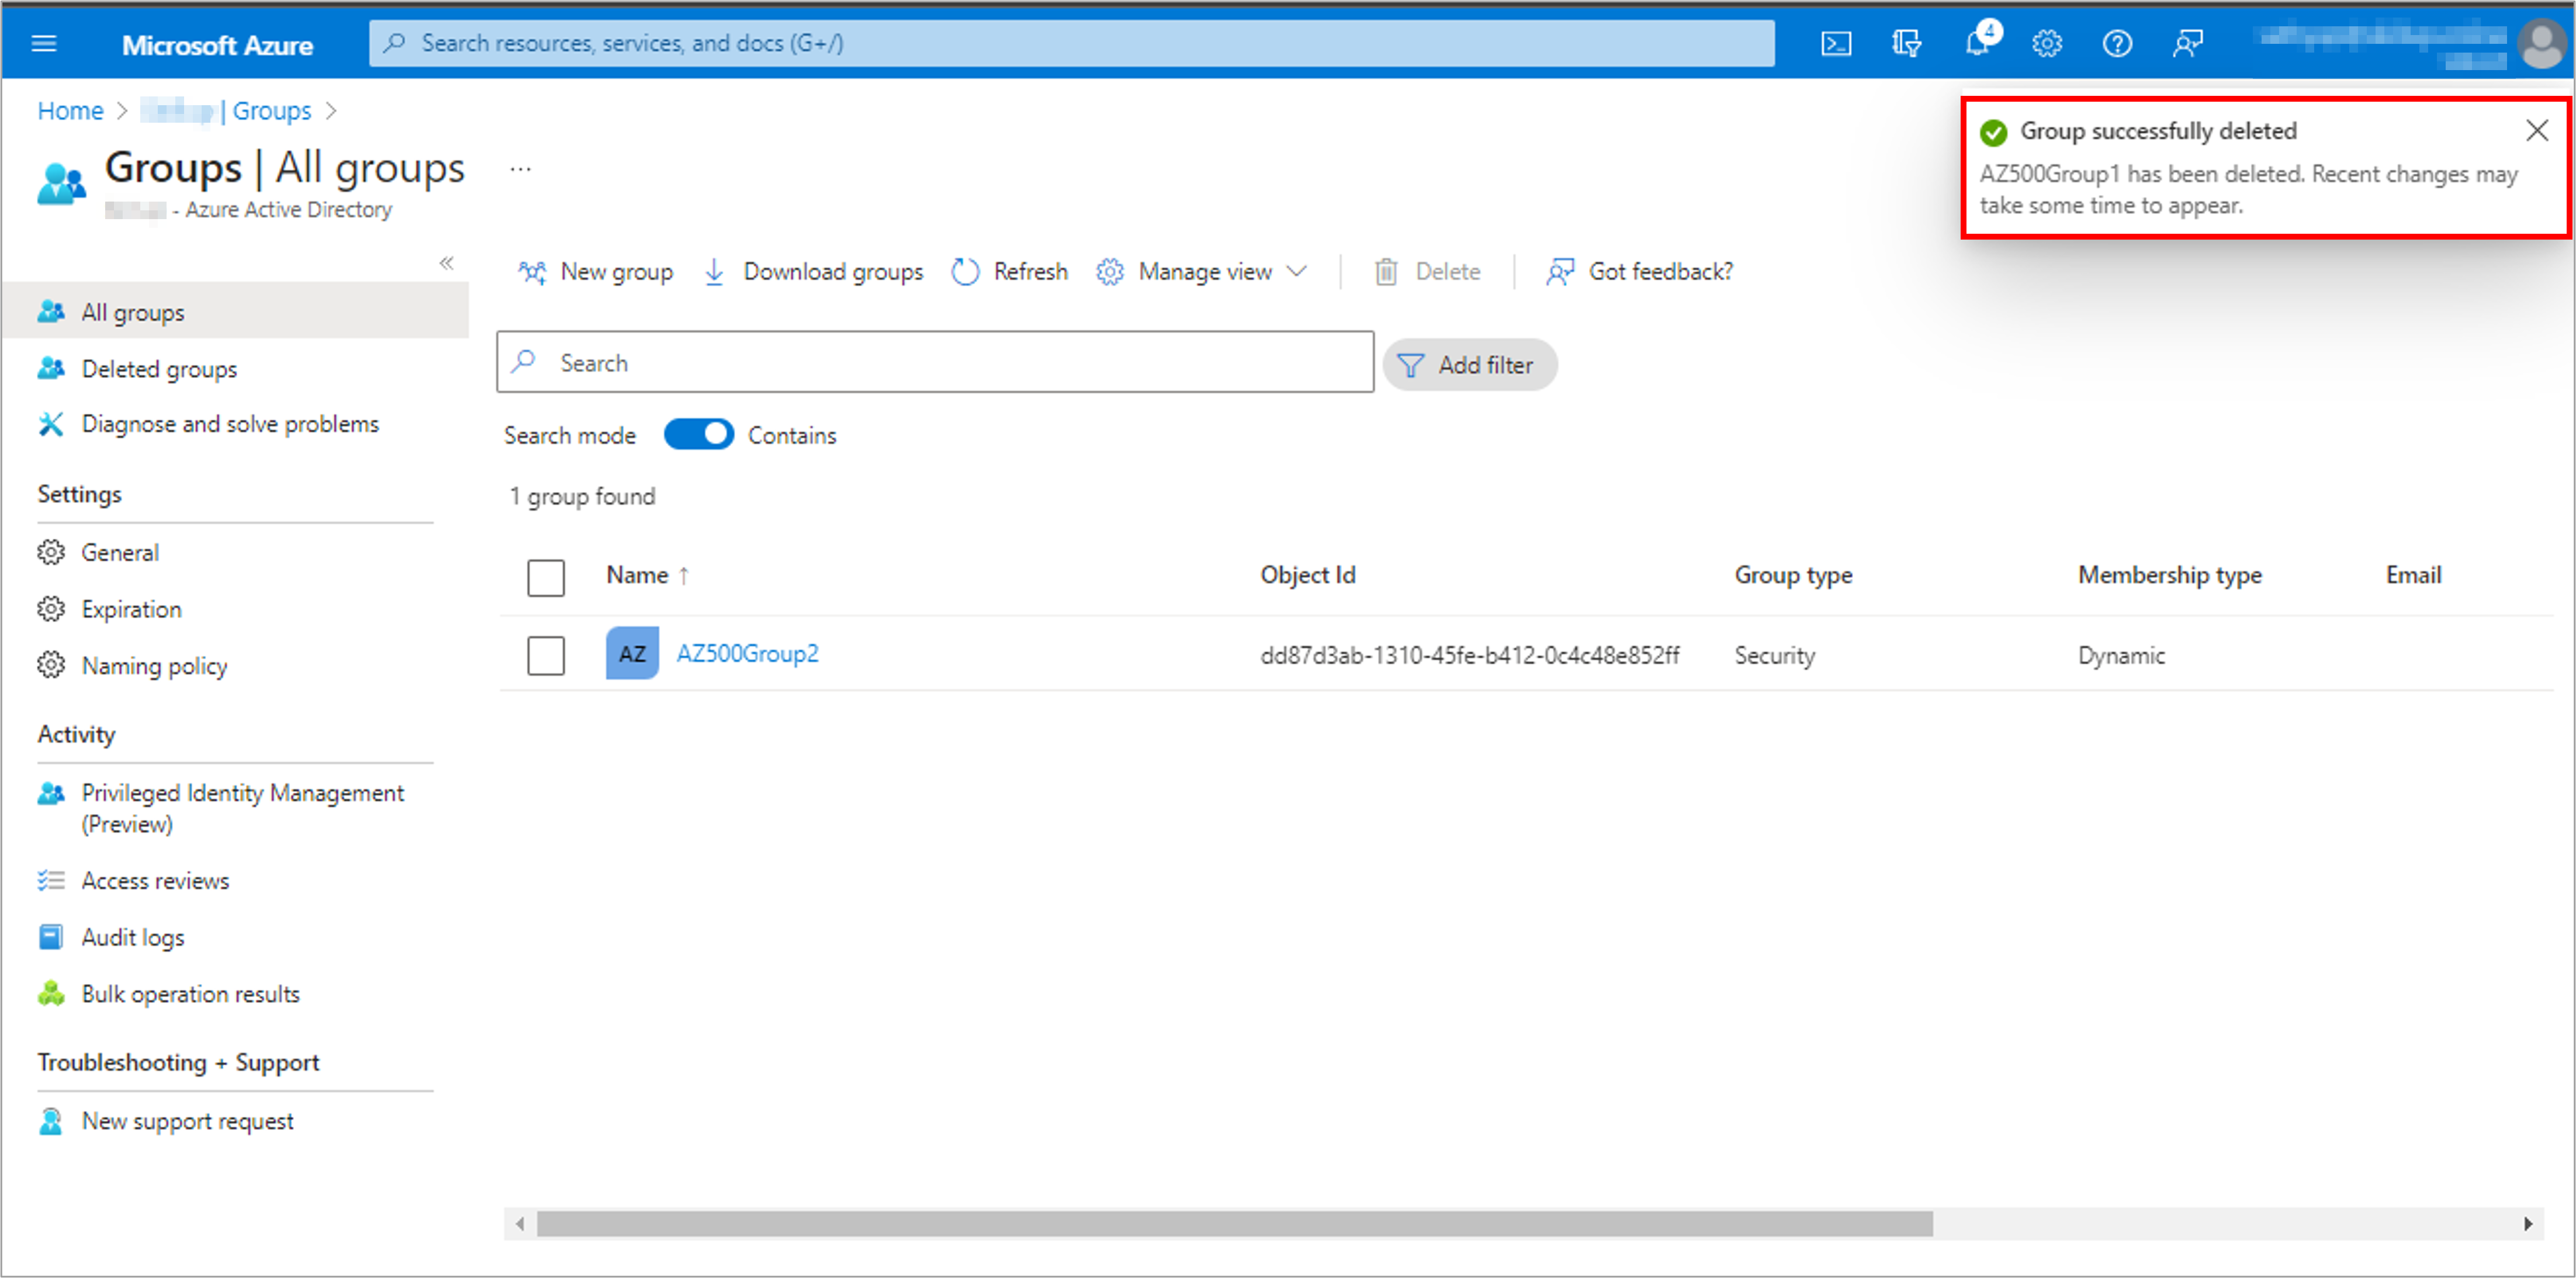Click the Add filter button
2576x1278 pixels.
pos(1469,365)
